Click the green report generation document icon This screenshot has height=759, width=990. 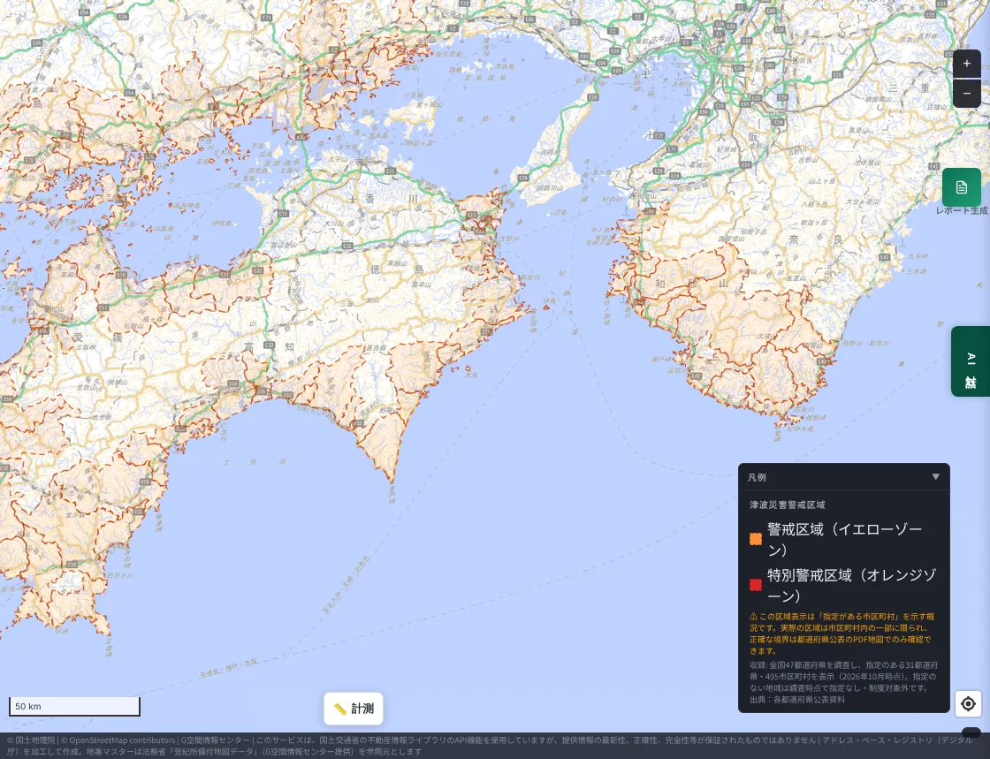[961, 187]
